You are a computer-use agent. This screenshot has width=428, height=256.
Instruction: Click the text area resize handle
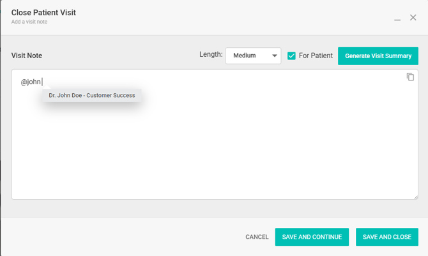pos(416,197)
